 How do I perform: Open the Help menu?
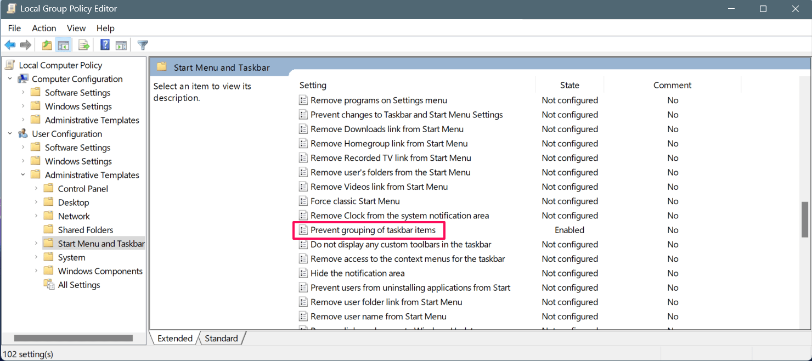tap(105, 28)
